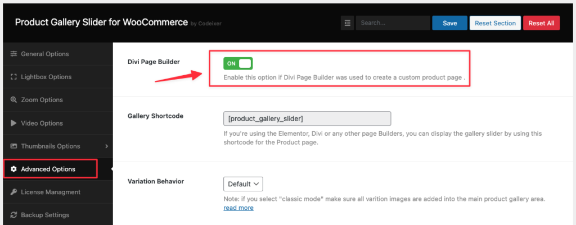
Task: Open General Options section
Action: point(58,54)
